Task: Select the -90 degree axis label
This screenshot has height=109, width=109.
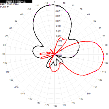Action: (x=3, y=54)
